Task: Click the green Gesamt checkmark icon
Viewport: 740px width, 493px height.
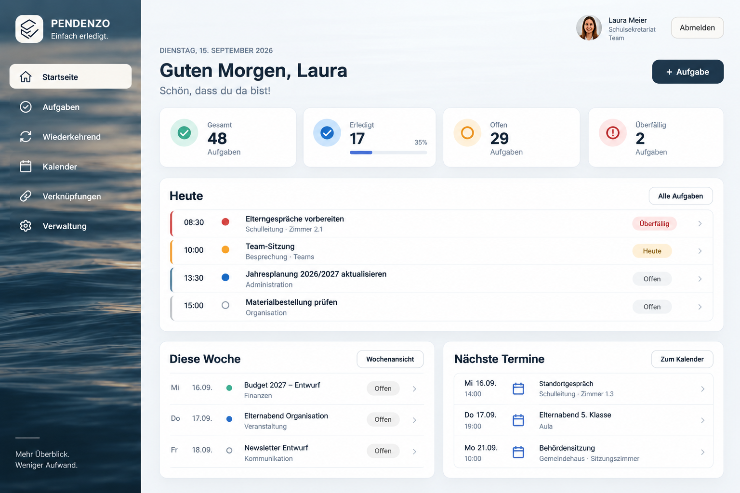Action: click(184, 133)
